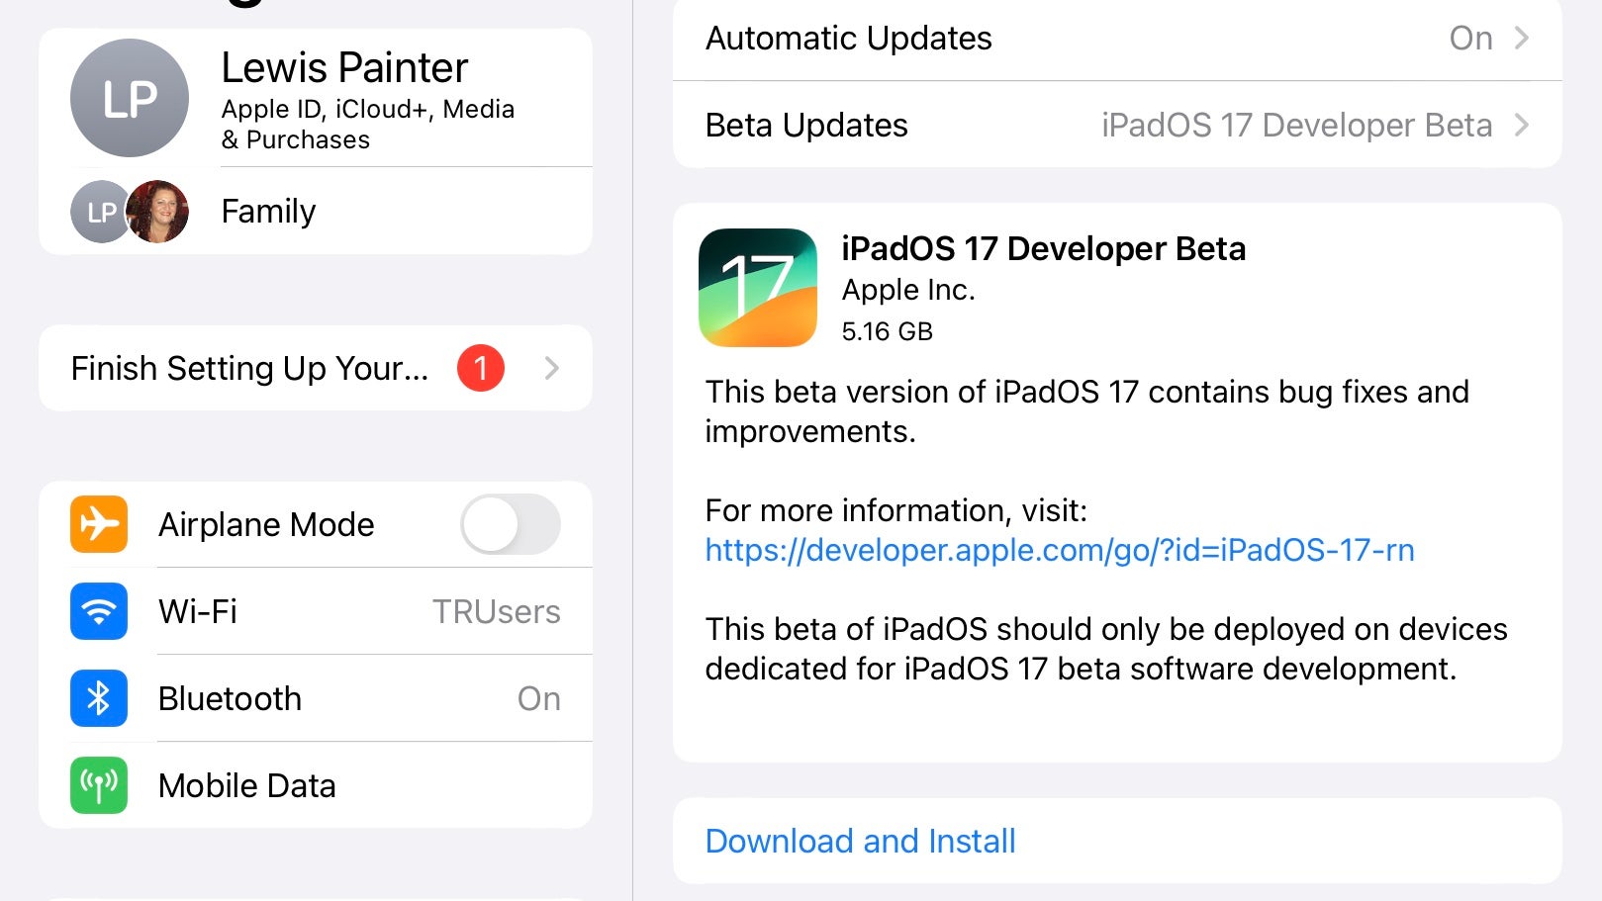Select the iPadOS 17 Developer Beta value
This screenshot has height=901, width=1602.
1296,126
